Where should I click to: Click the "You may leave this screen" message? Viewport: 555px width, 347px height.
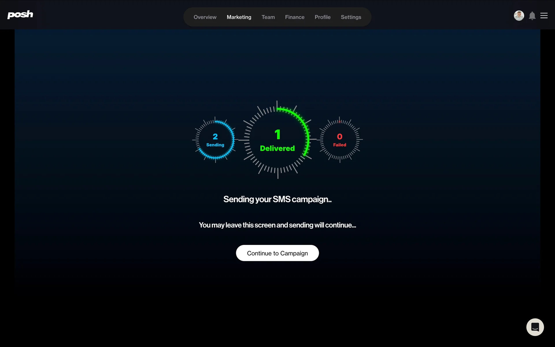coord(277,225)
